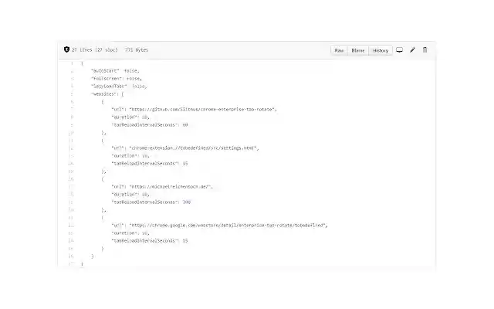Select the "fullscreen" line text
Viewport: 494px width, 309px height.
click(117, 79)
